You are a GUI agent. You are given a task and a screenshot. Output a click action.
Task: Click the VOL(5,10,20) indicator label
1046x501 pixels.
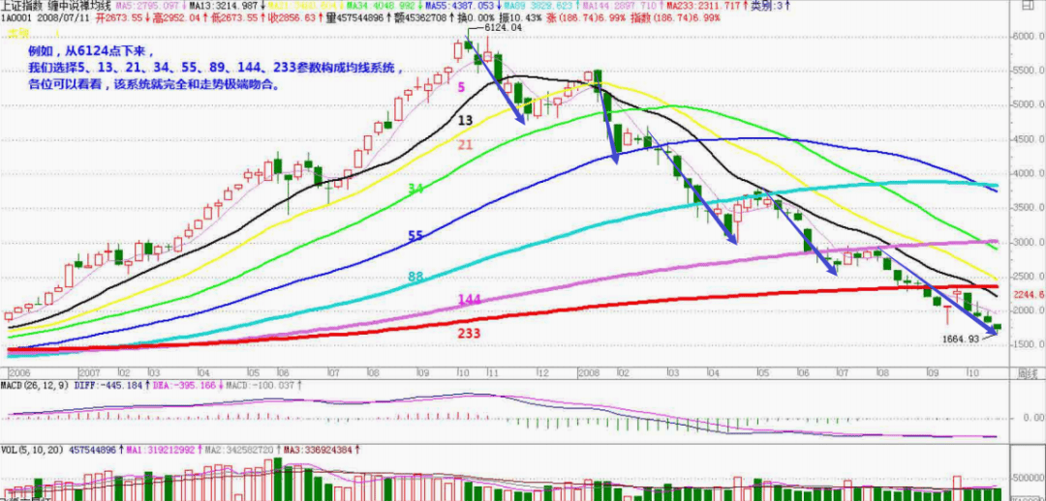pyautogui.click(x=35, y=449)
